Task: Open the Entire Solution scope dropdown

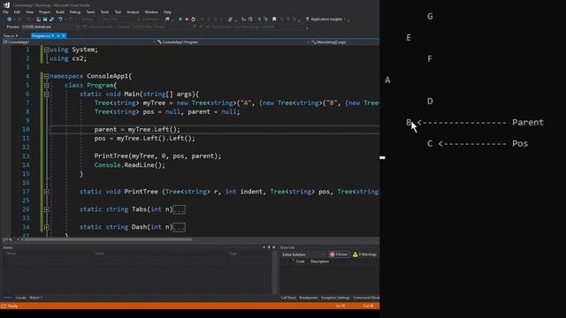Action: tap(303, 254)
